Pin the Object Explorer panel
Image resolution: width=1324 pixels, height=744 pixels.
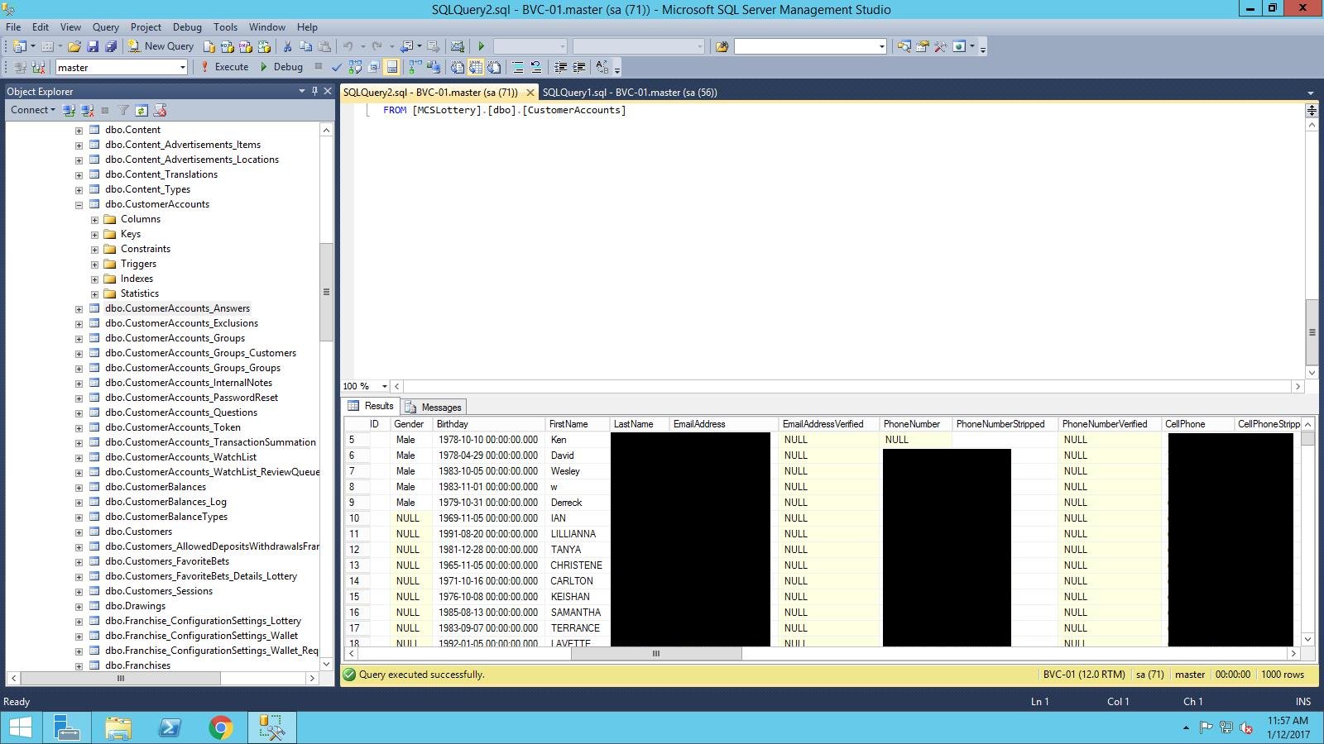pyautogui.click(x=314, y=91)
